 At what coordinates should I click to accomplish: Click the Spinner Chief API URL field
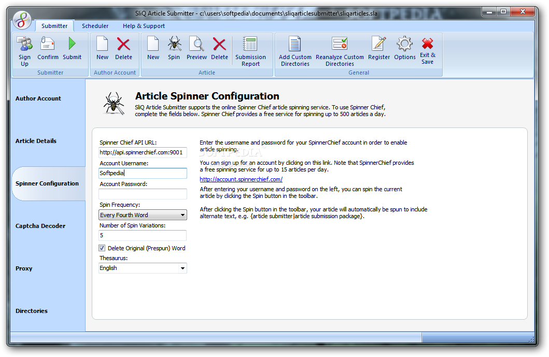[x=143, y=152]
